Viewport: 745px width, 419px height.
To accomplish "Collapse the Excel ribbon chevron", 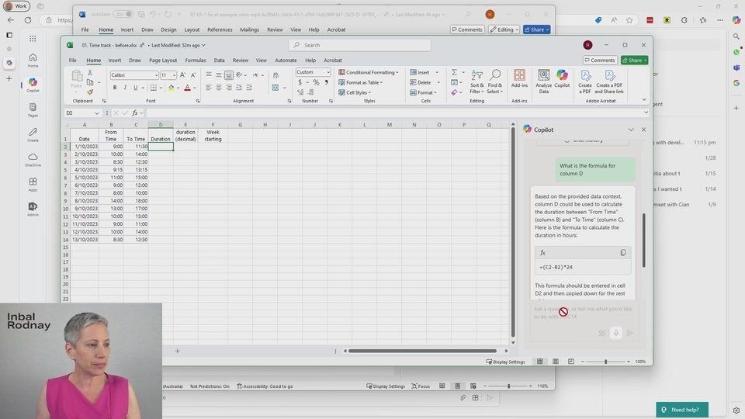I will [644, 100].
